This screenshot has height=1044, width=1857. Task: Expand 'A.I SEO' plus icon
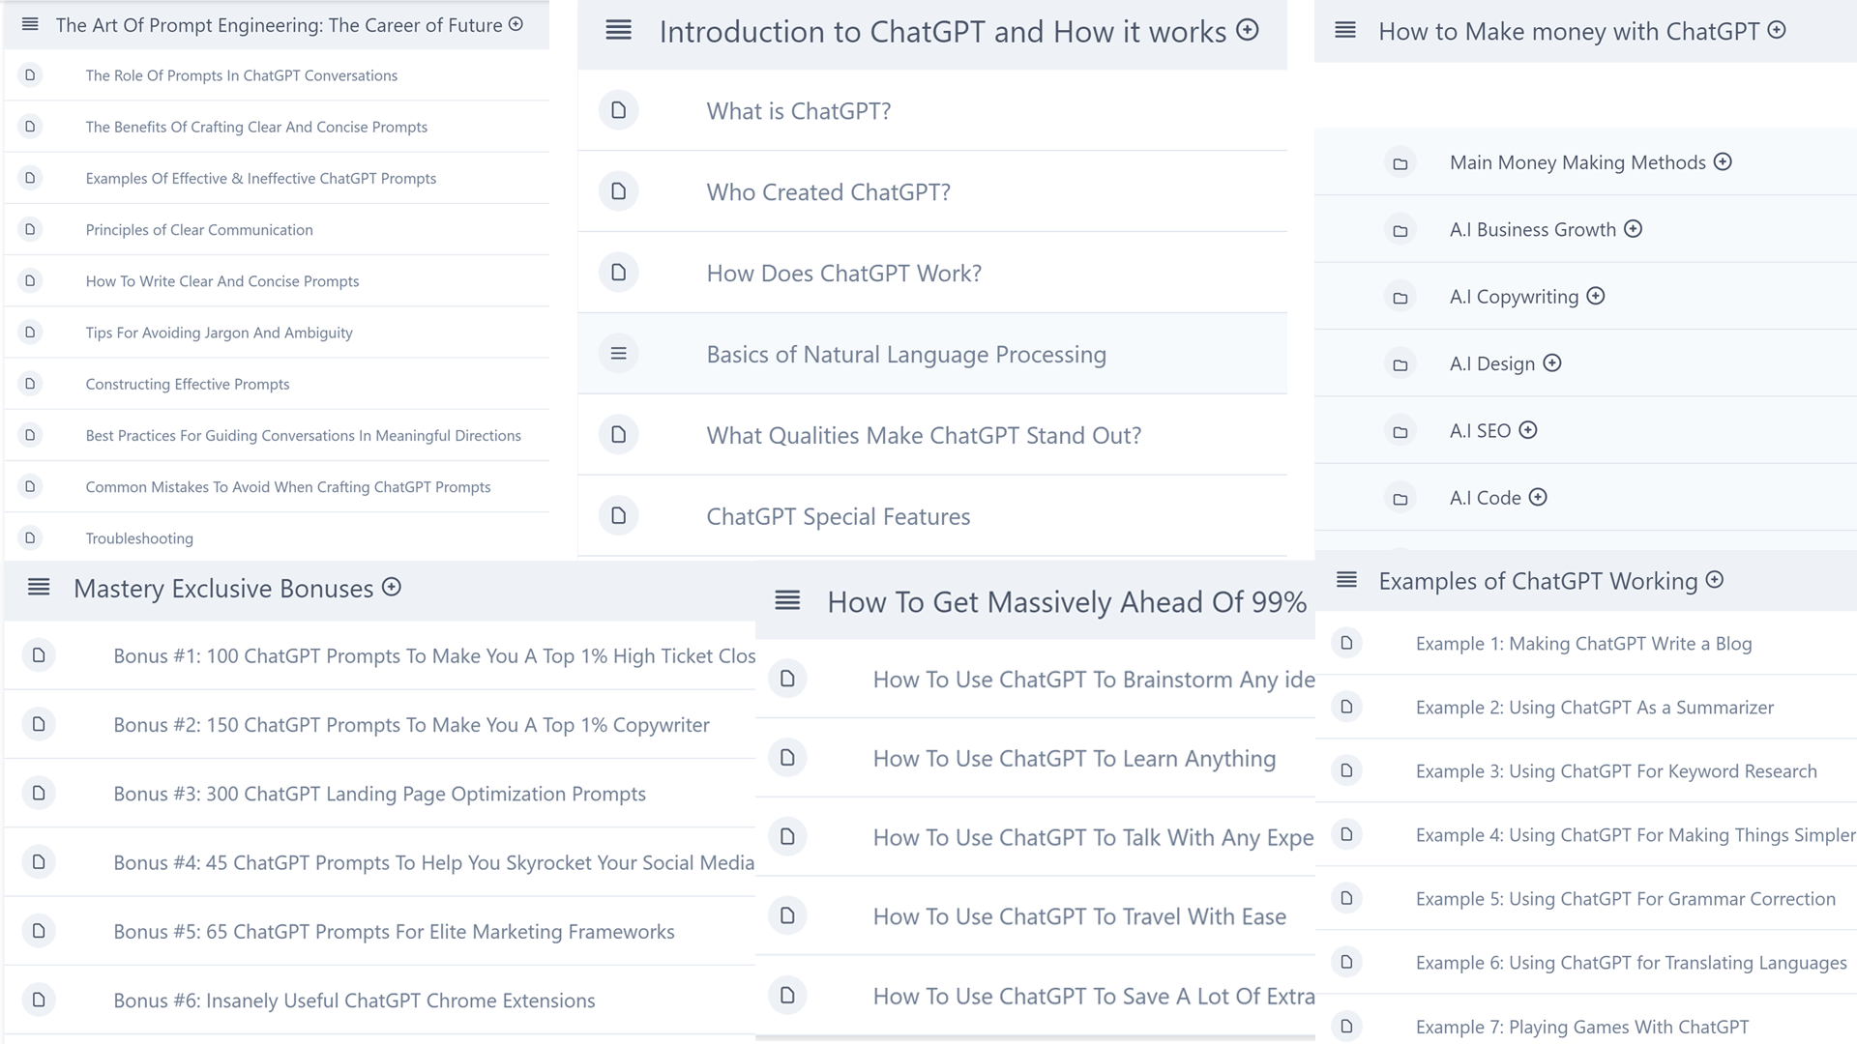tap(1528, 429)
